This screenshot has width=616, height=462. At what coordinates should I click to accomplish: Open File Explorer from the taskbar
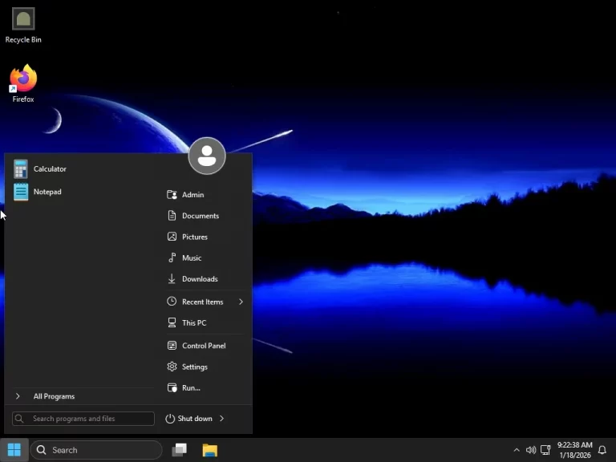[x=209, y=450]
